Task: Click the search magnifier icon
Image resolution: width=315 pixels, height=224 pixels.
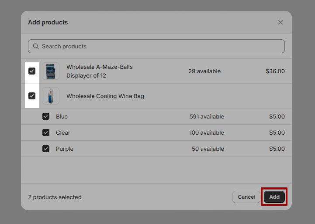Action: click(x=36, y=46)
